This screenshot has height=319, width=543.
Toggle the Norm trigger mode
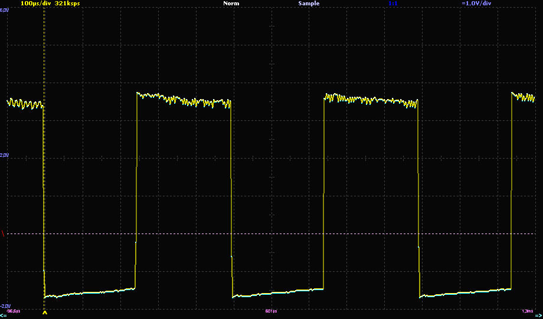click(x=231, y=4)
